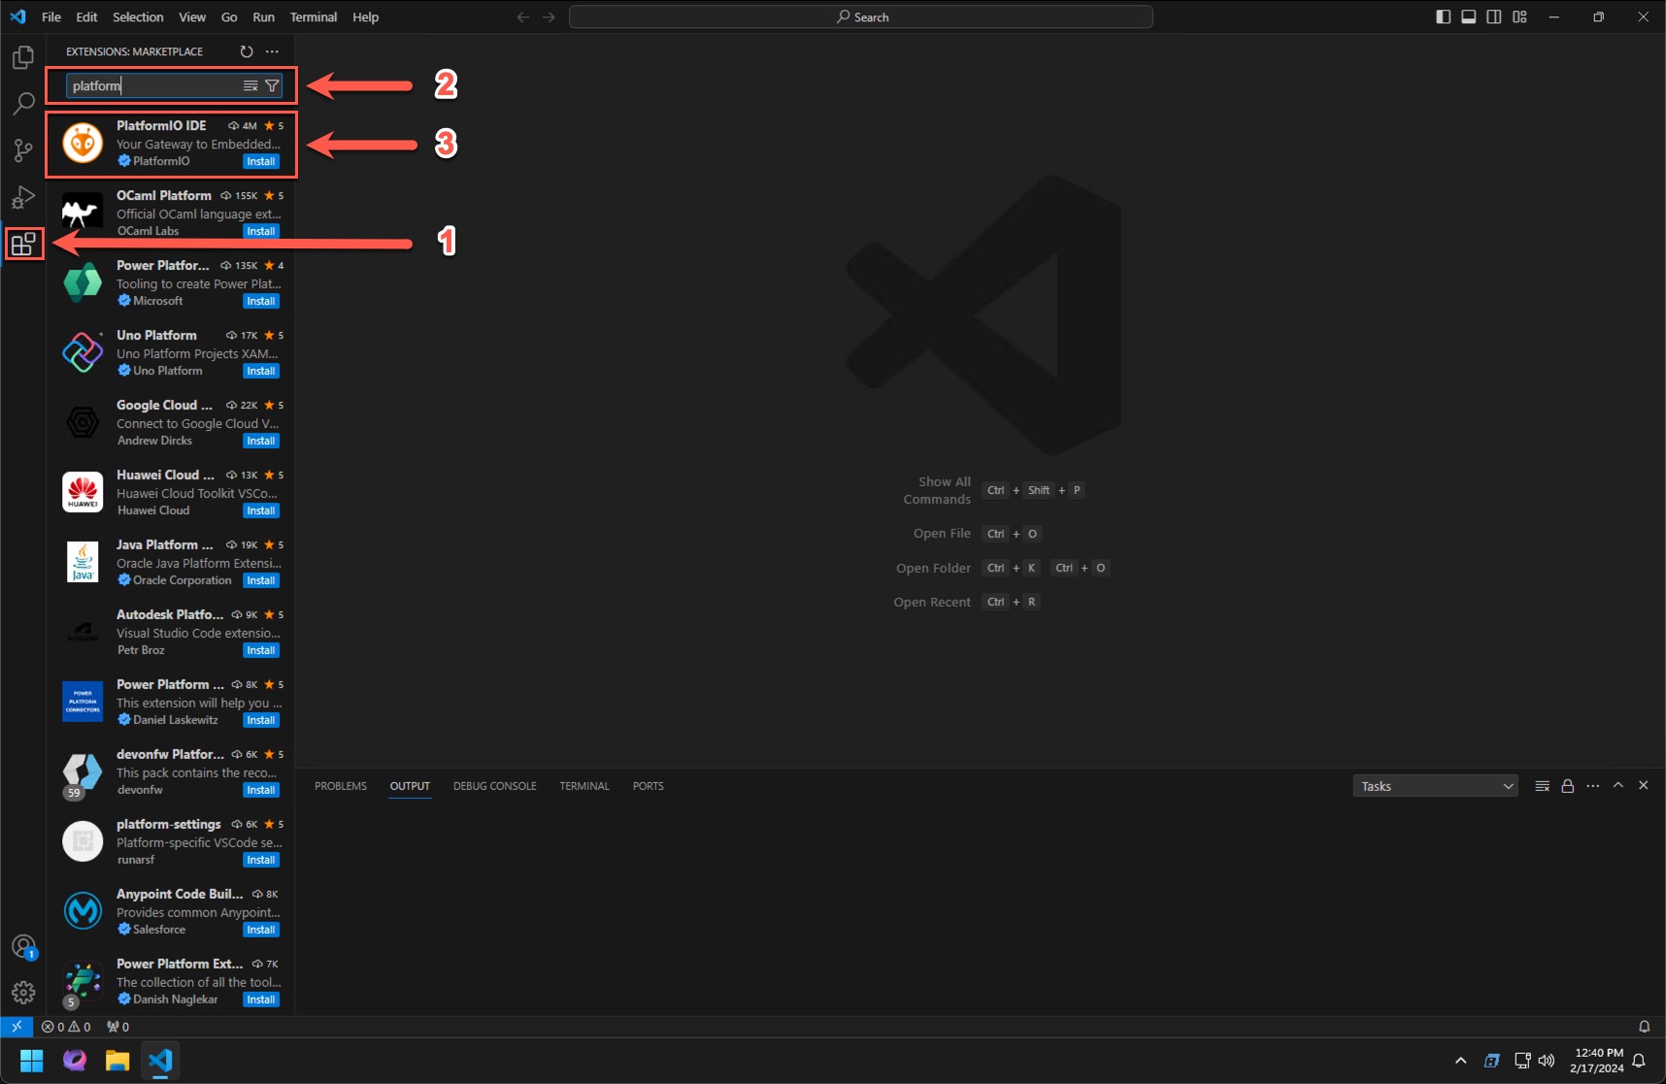
Task: Open the Tasks output channel dropdown
Action: point(1435,786)
